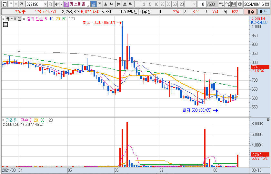Click the add line indicator icon
Screen dimensions: 271x174
click(x=228, y=4)
